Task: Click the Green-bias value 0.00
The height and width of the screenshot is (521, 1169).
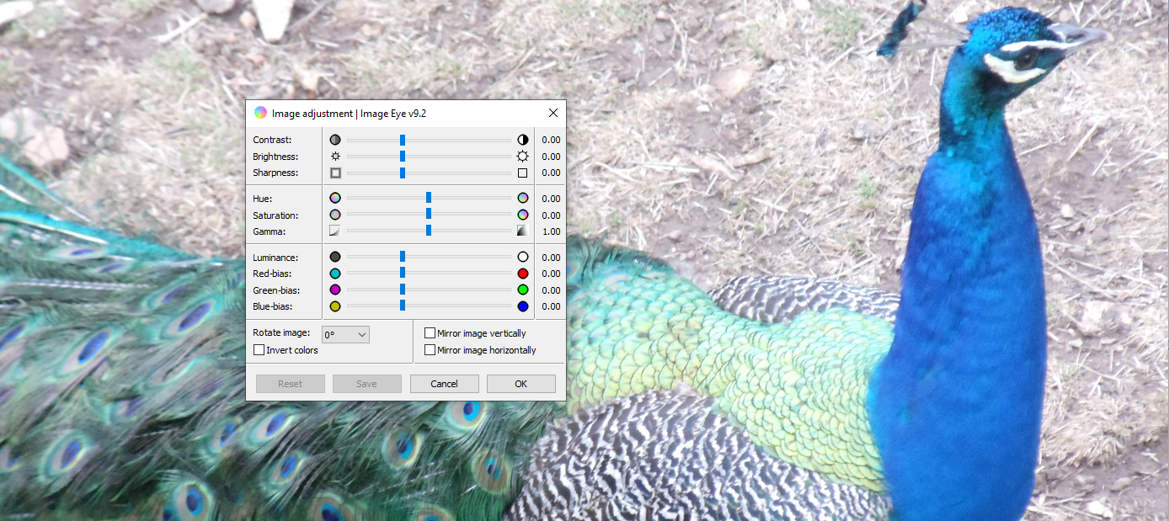Action: 551,290
